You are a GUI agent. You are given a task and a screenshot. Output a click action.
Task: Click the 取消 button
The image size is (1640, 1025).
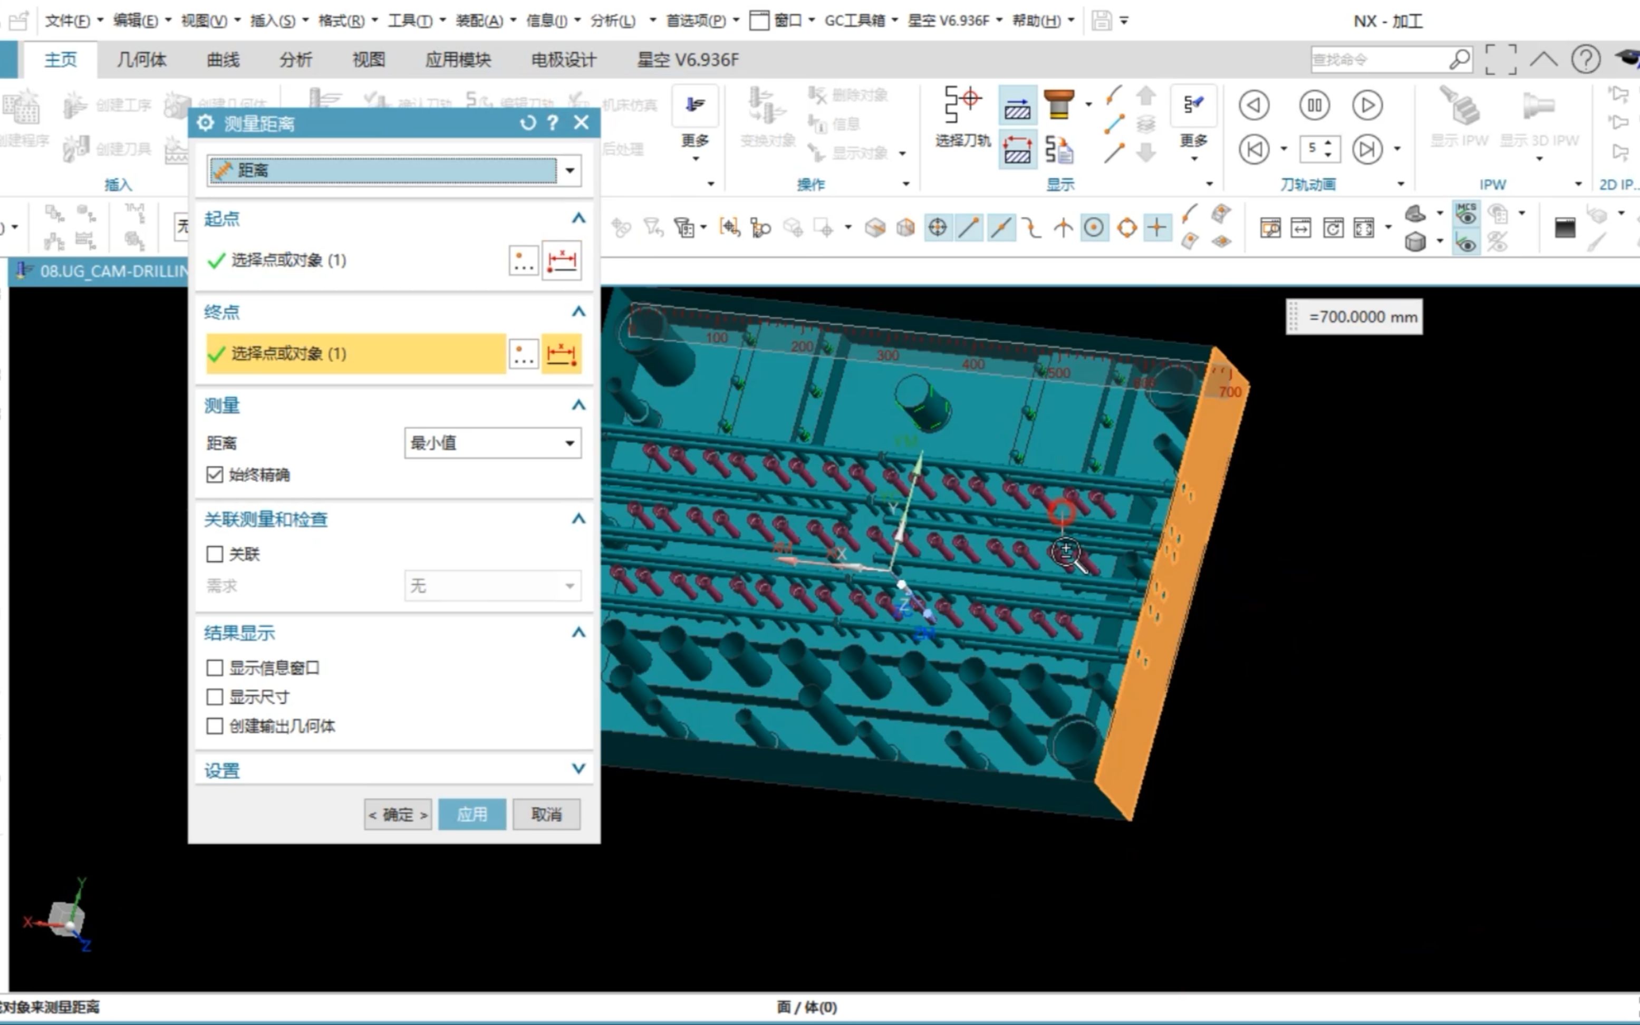(x=546, y=814)
